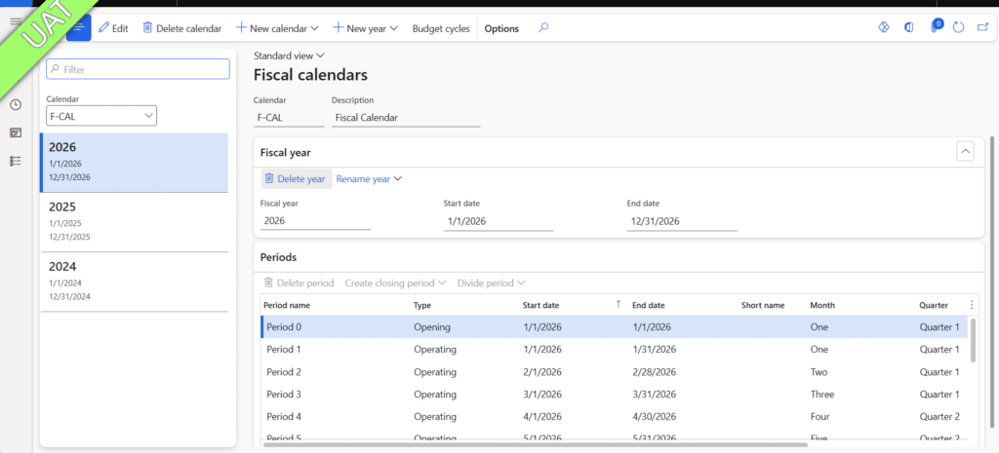Image resolution: width=999 pixels, height=453 pixels.
Task: Click the Power Apps diamond icon
Action: 884,28
